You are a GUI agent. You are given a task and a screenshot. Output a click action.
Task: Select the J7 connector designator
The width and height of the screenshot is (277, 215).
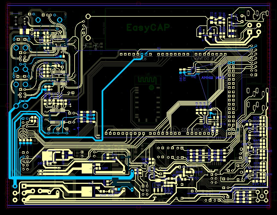(x=49, y=10)
